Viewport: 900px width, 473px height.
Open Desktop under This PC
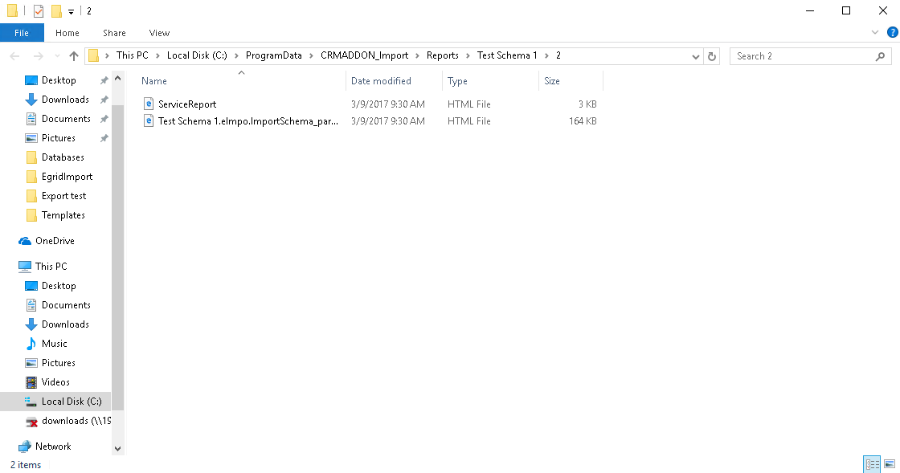[x=59, y=286]
